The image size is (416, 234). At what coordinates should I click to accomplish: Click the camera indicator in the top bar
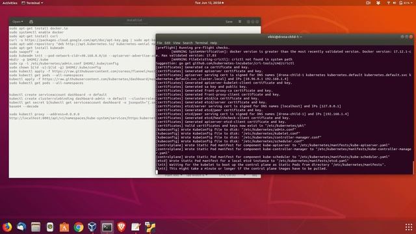point(369,3)
